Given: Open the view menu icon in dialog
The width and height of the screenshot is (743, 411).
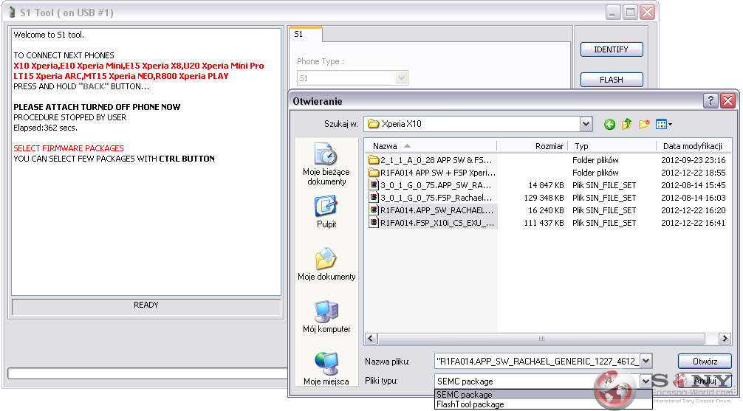Looking at the screenshot, I should 661,124.
